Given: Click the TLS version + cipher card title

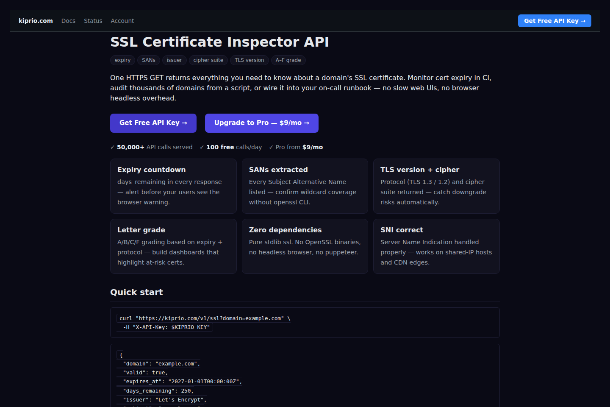Looking at the screenshot, I should 420,170.
